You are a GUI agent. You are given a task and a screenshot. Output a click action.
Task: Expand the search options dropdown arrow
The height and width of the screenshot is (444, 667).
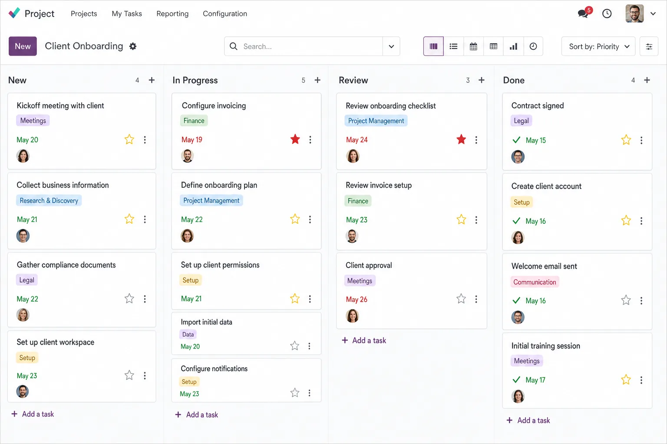391,46
